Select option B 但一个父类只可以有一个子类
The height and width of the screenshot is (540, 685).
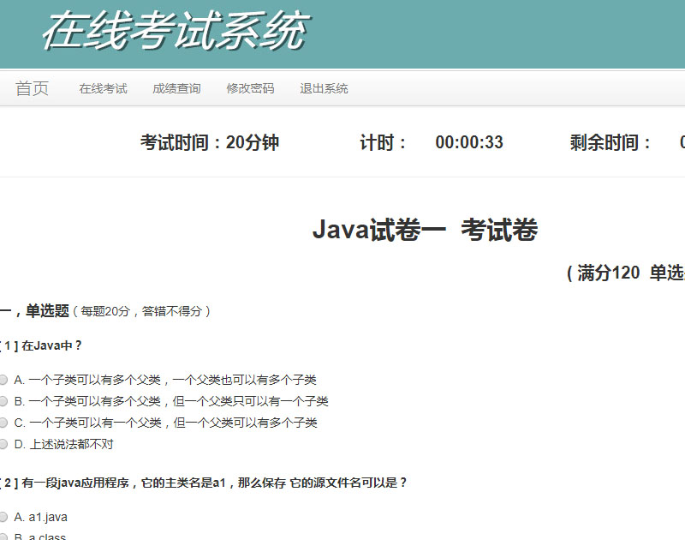[3, 401]
